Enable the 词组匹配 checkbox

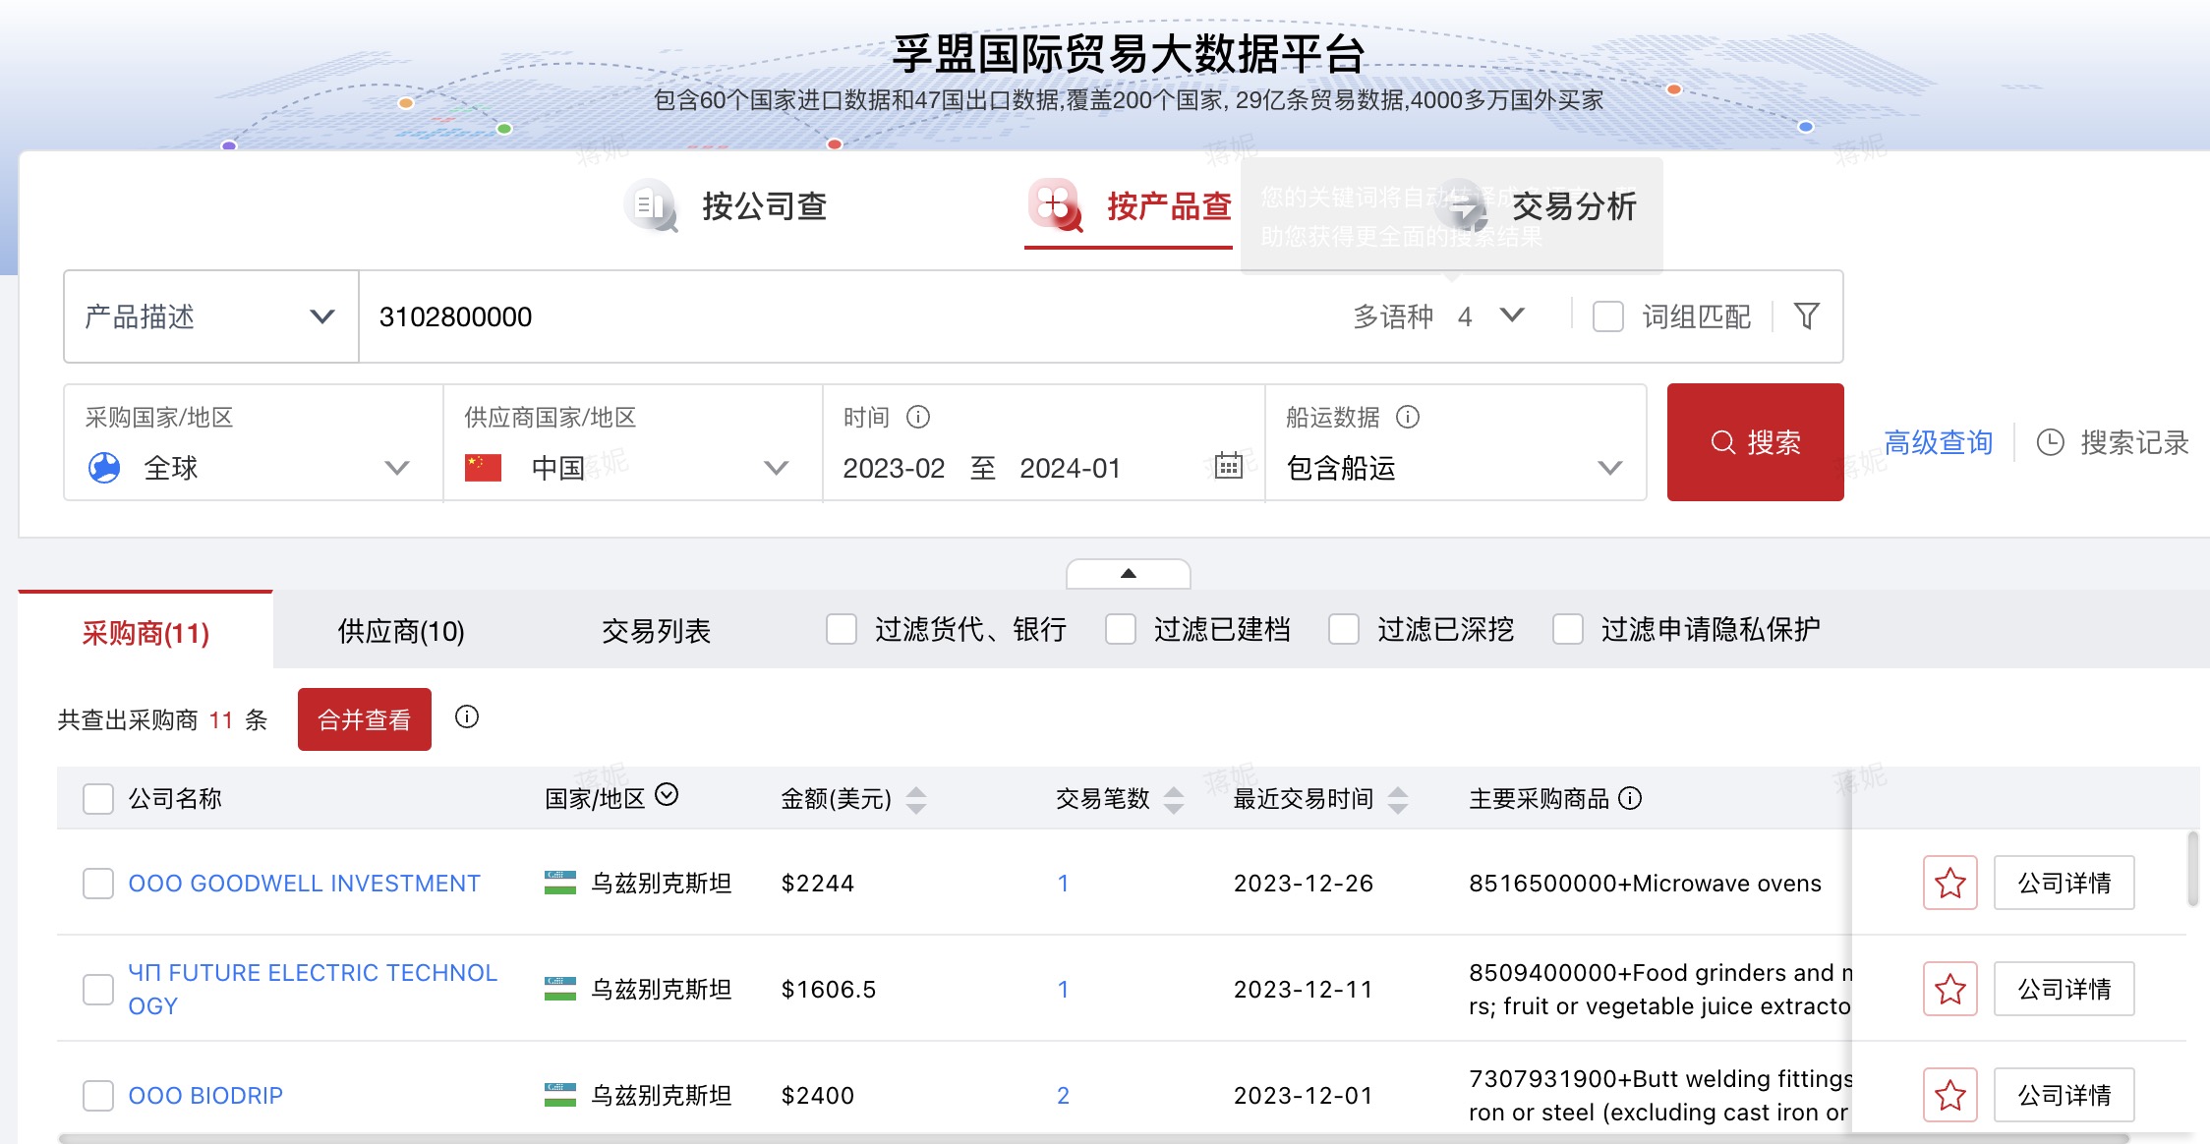(1607, 316)
